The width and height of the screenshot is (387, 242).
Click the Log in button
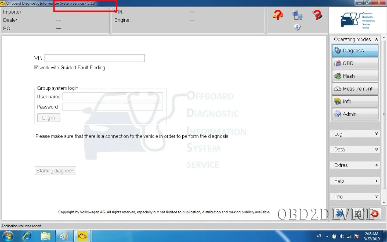click(x=49, y=118)
